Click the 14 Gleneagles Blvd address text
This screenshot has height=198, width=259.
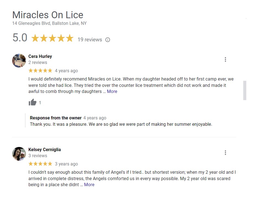[x=49, y=23]
